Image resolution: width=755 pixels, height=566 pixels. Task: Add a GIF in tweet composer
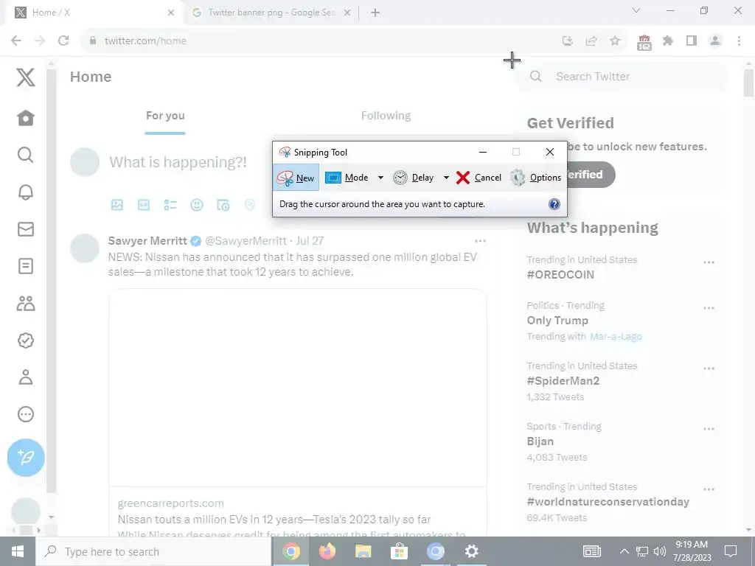[x=144, y=205]
